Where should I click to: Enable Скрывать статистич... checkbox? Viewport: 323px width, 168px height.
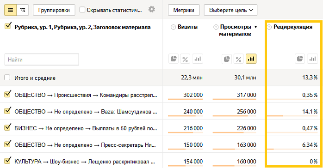(82, 10)
